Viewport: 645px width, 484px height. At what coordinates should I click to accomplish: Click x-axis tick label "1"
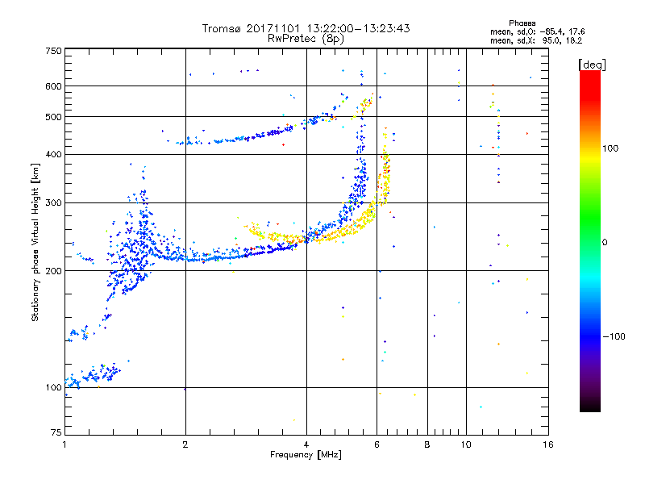[x=64, y=444]
